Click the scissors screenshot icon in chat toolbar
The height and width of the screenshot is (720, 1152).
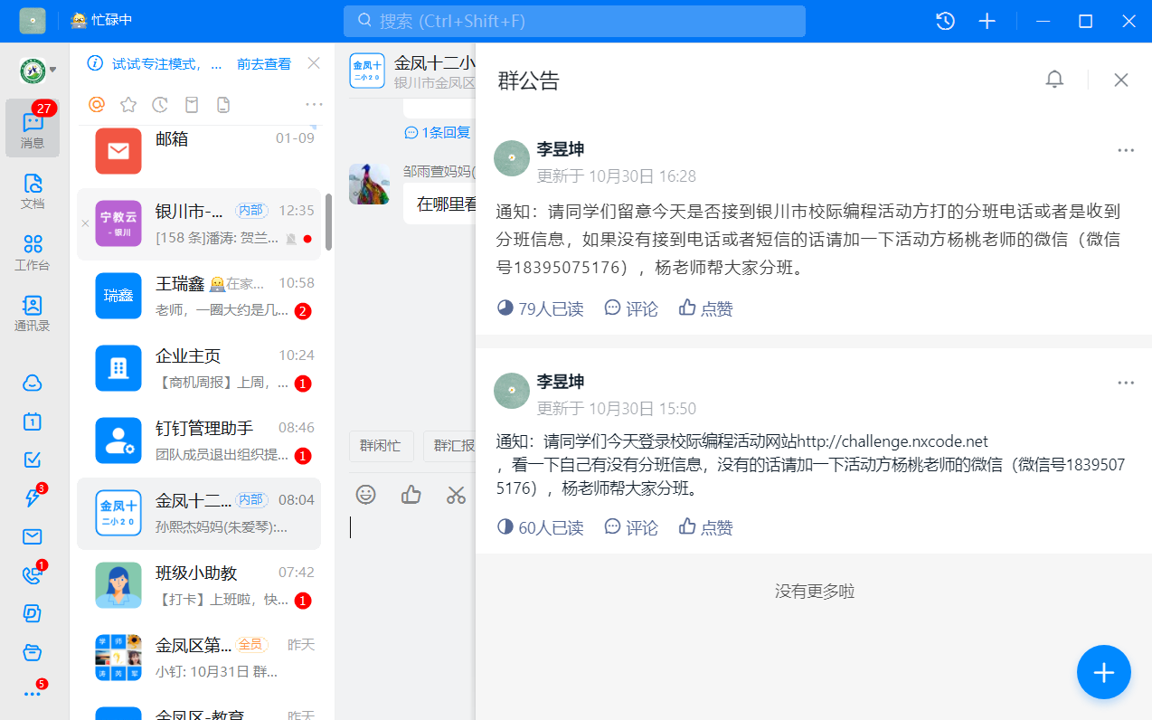[456, 495]
